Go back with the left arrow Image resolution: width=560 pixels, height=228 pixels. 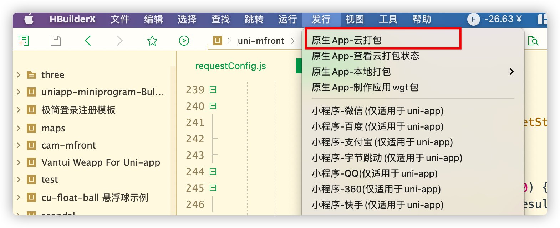point(88,41)
